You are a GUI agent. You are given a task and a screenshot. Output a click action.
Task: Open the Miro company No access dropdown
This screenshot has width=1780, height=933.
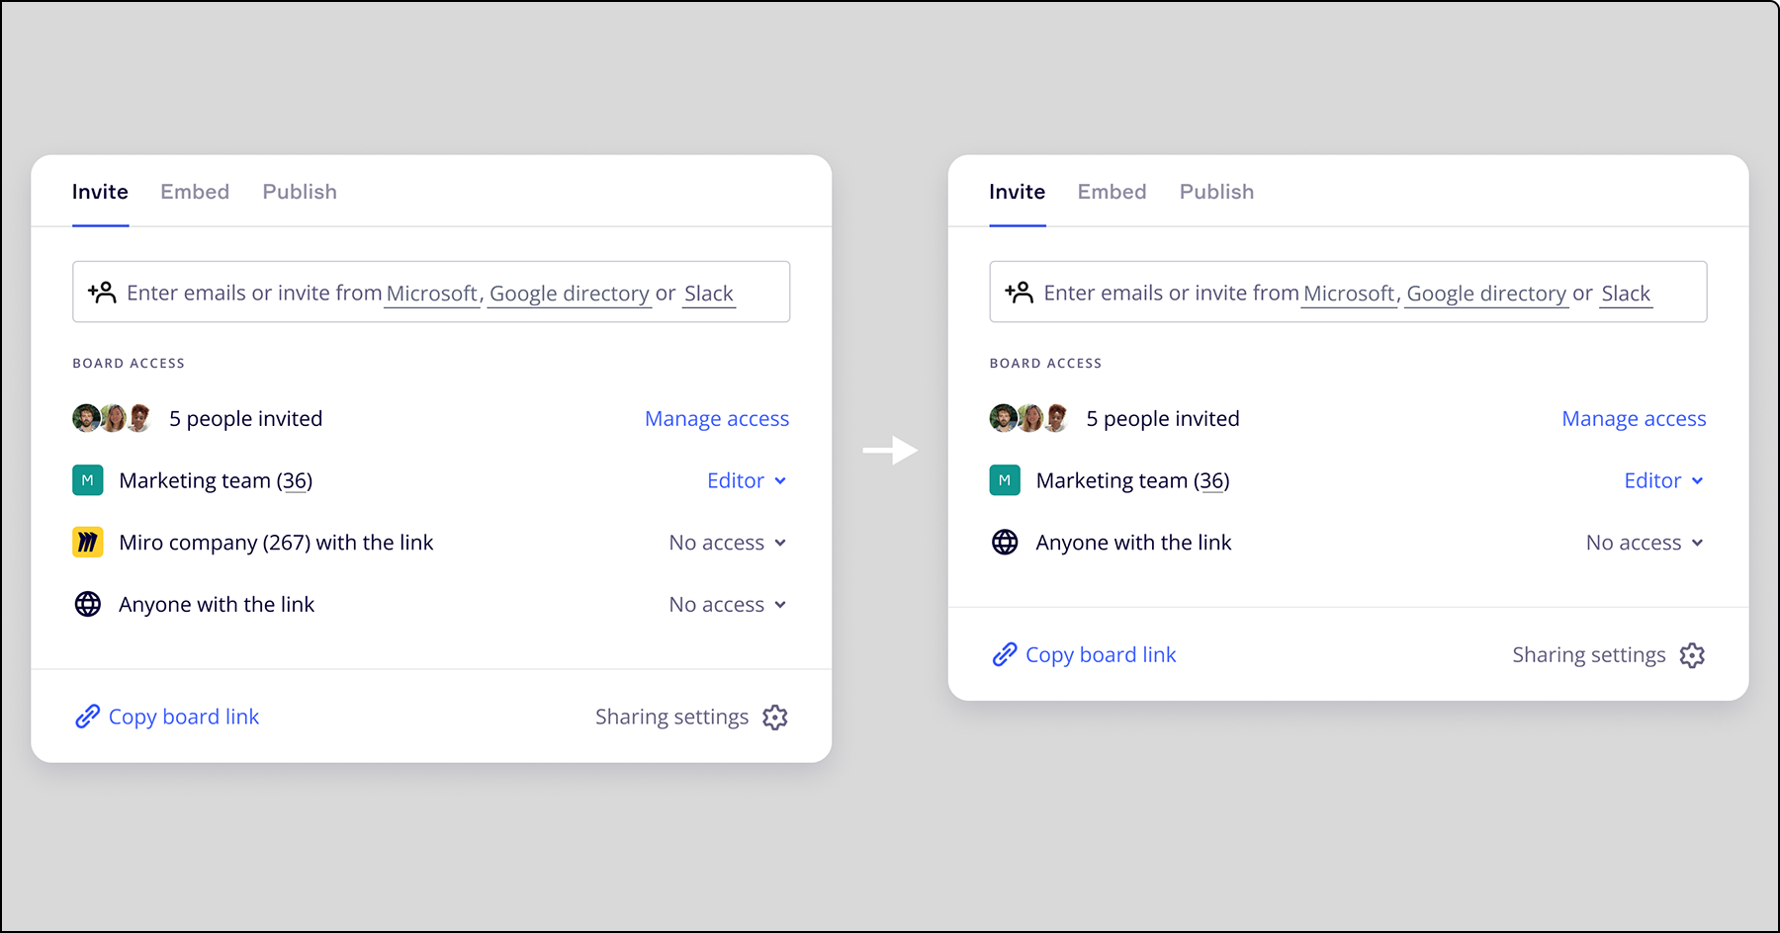point(727,543)
